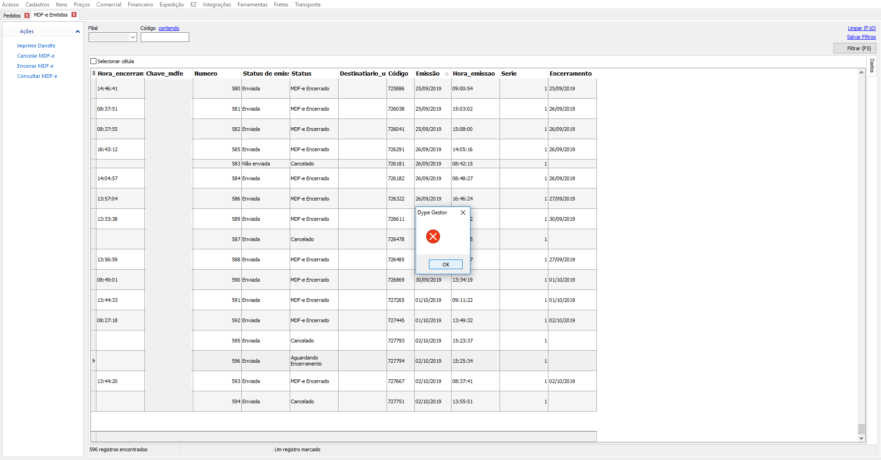The width and height of the screenshot is (881, 460).
Task: Open the Itens menu
Action: click(x=61, y=5)
